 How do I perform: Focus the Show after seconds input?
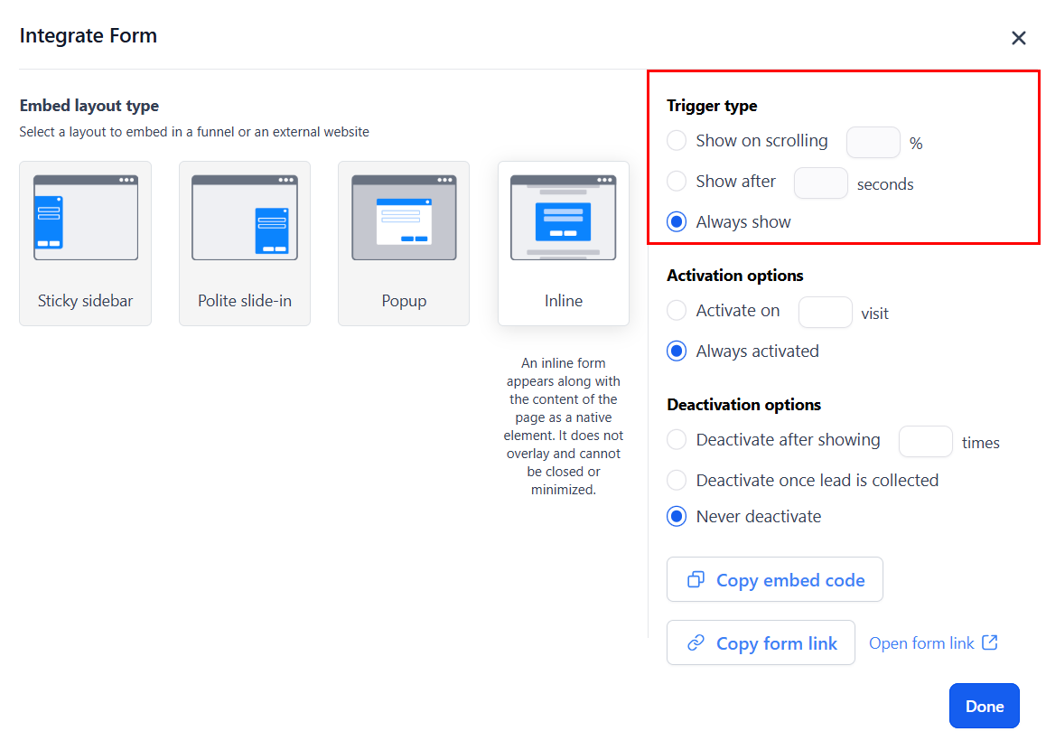tap(820, 183)
